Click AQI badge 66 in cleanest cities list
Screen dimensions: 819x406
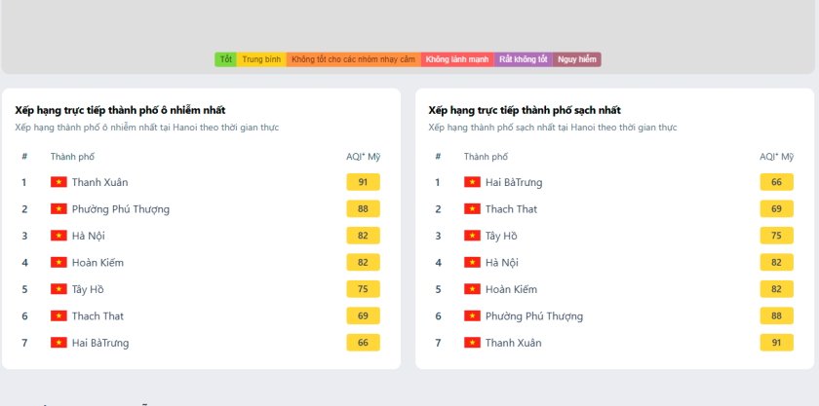(x=776, y=182)
